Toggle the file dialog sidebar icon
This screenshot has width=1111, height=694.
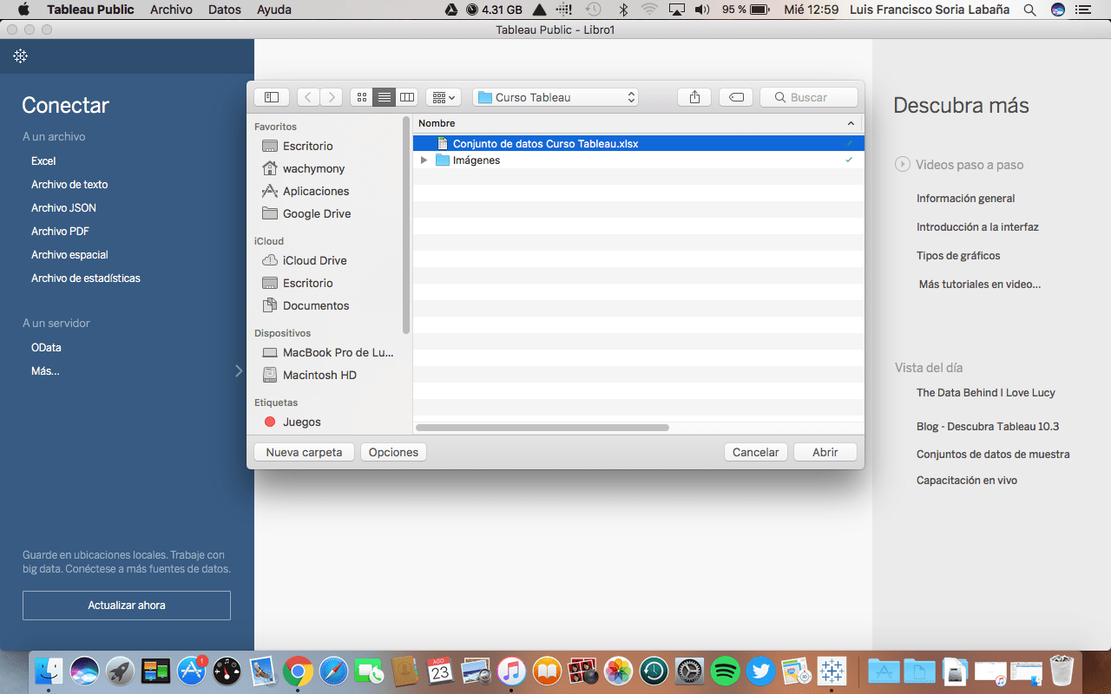click(x=272, y=97)
